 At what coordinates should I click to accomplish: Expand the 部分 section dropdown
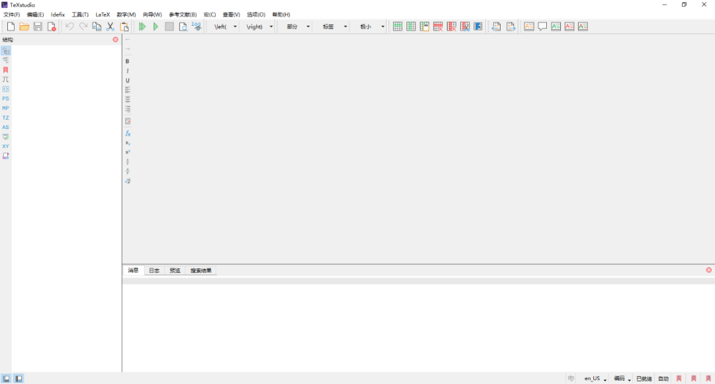308,26
